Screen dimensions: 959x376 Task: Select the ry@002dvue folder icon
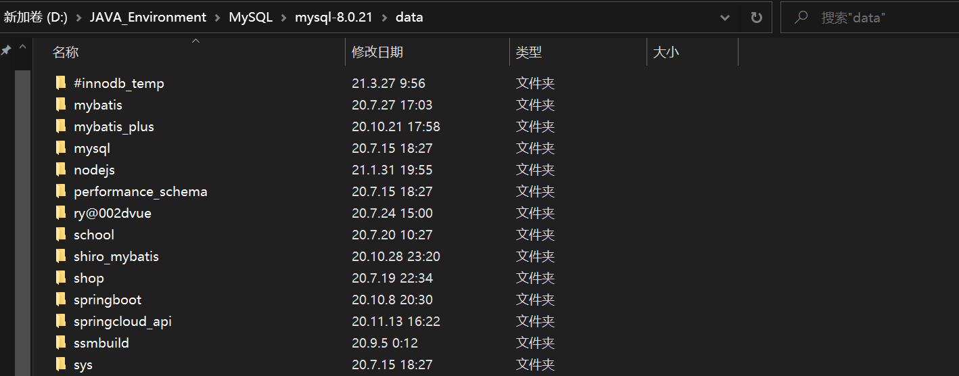(x=61, y=213)
